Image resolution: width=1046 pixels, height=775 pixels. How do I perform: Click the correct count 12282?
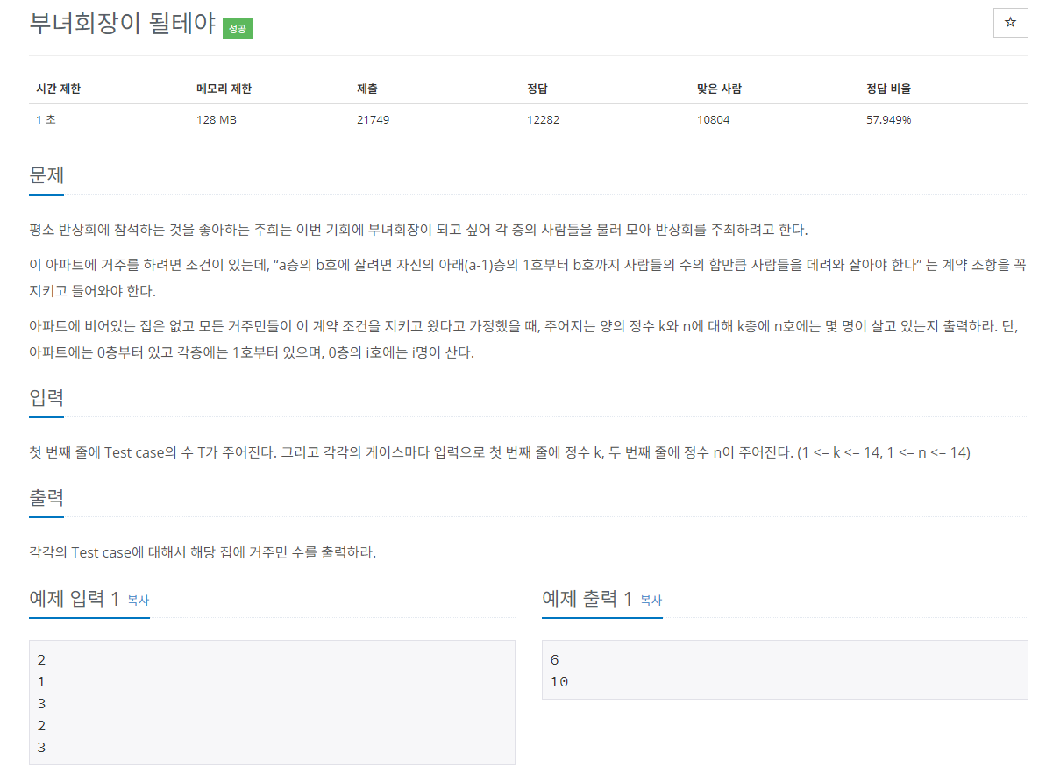pyautogui.click(x=543, y=119)
